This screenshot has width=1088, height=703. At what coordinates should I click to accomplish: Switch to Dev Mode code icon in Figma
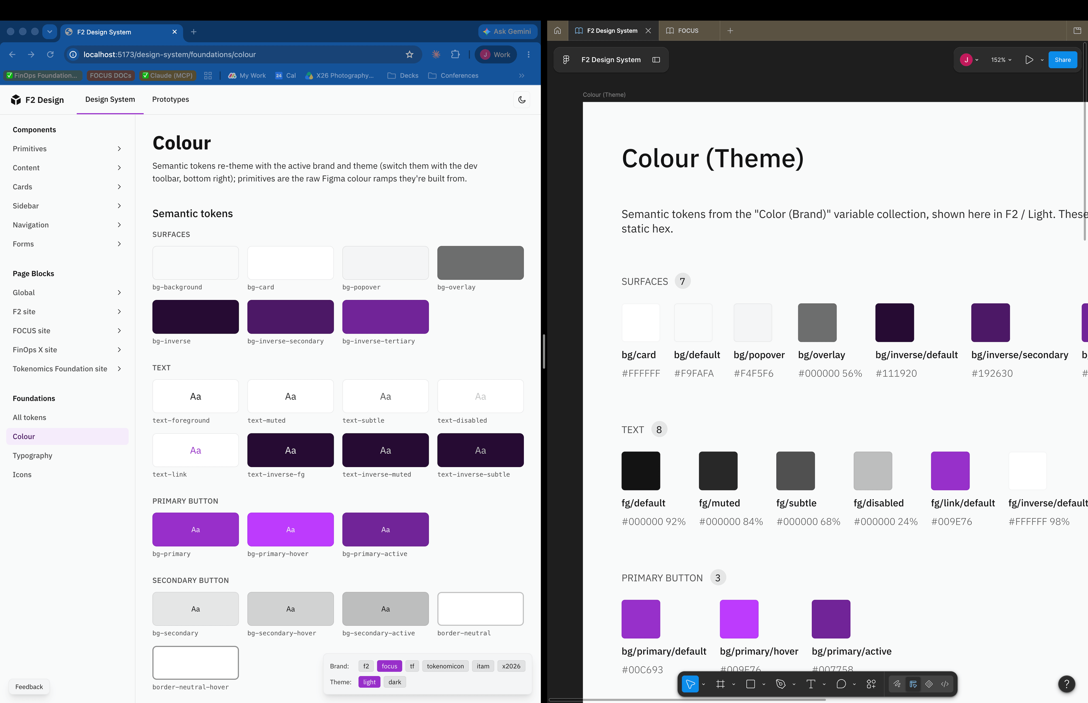click(945, 684)
